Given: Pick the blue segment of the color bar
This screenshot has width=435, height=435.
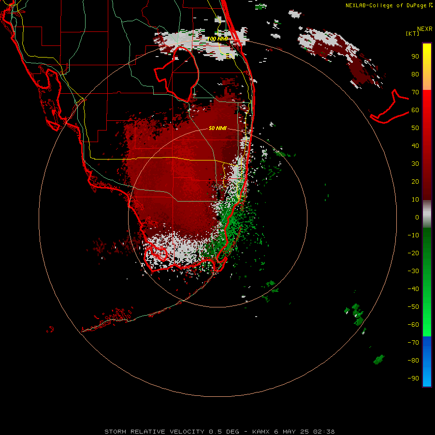Looking at the screenshot, I should 427,362.
